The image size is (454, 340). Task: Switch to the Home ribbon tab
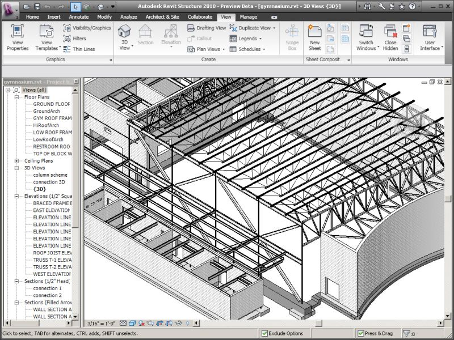(32, 17)
